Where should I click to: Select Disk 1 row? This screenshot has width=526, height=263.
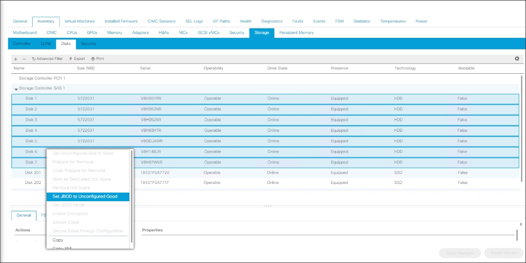click(265, 99)
